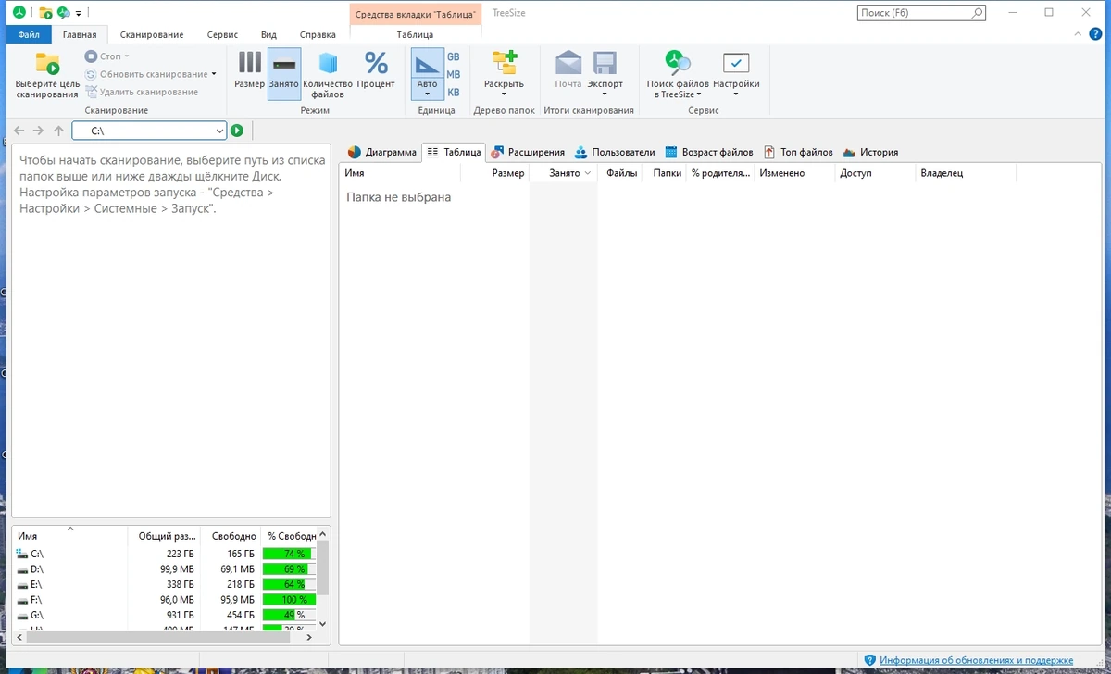This screenshot has height=674, width=1111.
Task: Open the Файл menu
Action: click(29, 34)
